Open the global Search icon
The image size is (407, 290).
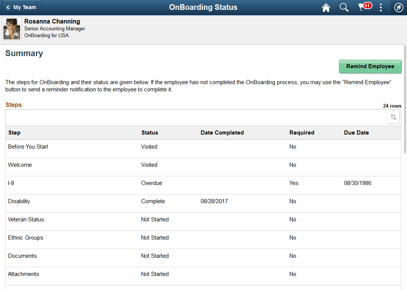344,7
